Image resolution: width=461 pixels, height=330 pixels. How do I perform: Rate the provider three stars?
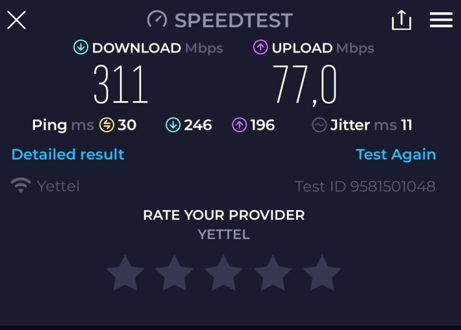[x=224, y=273]
